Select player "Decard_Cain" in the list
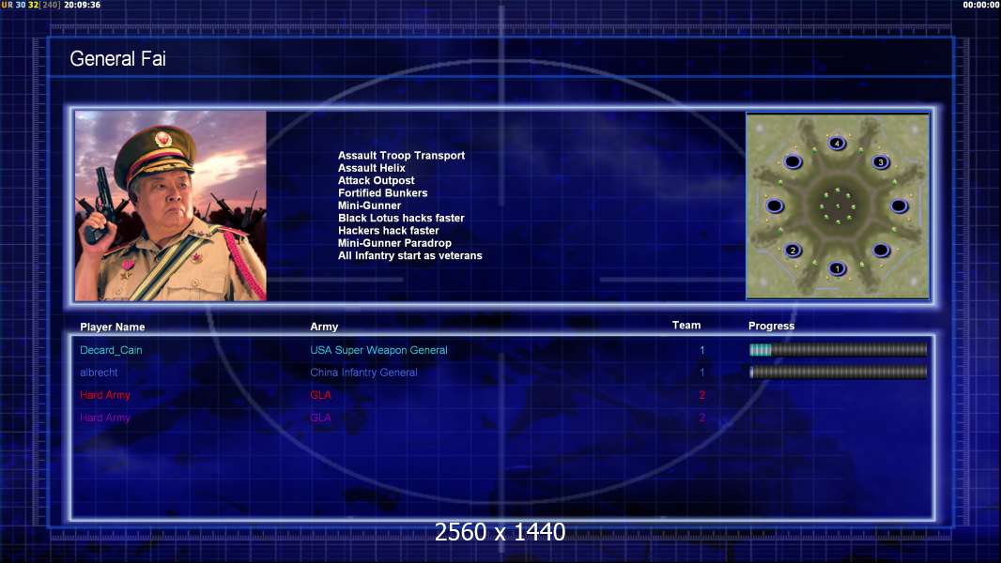Screen dimensions: 1001x563 [x=111, y=350]
